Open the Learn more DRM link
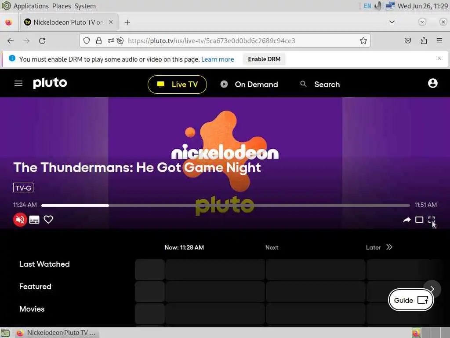 click(x=218, y=59)
